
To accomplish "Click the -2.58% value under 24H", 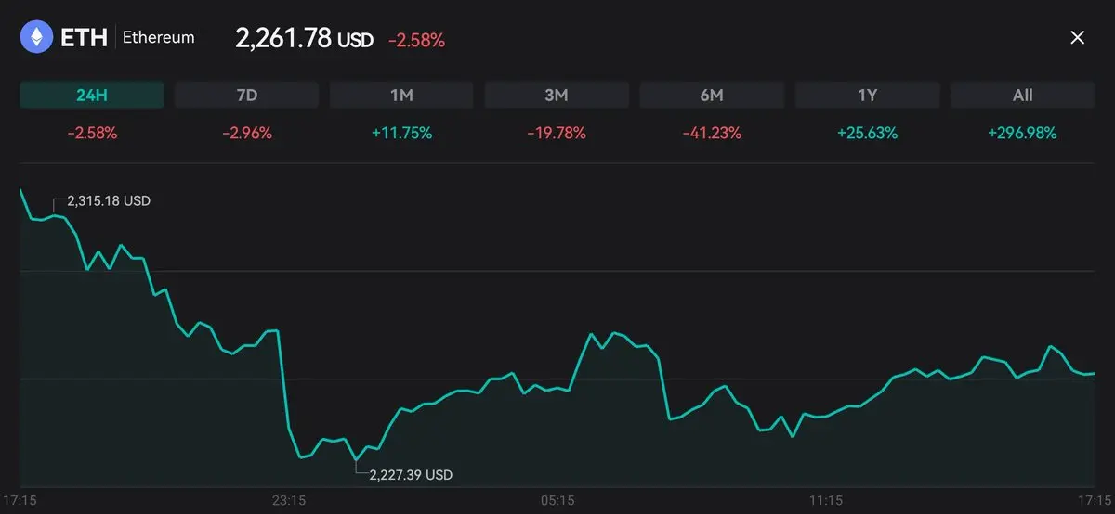I will point(92,133).
